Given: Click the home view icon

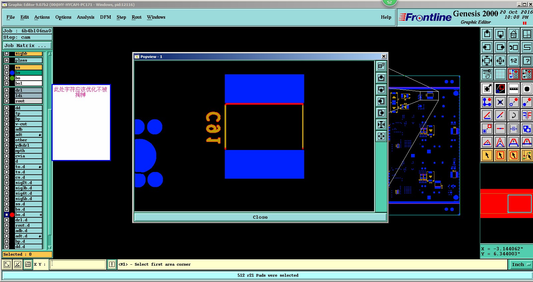Looking at the screenshot, I should tap(514, 34).
